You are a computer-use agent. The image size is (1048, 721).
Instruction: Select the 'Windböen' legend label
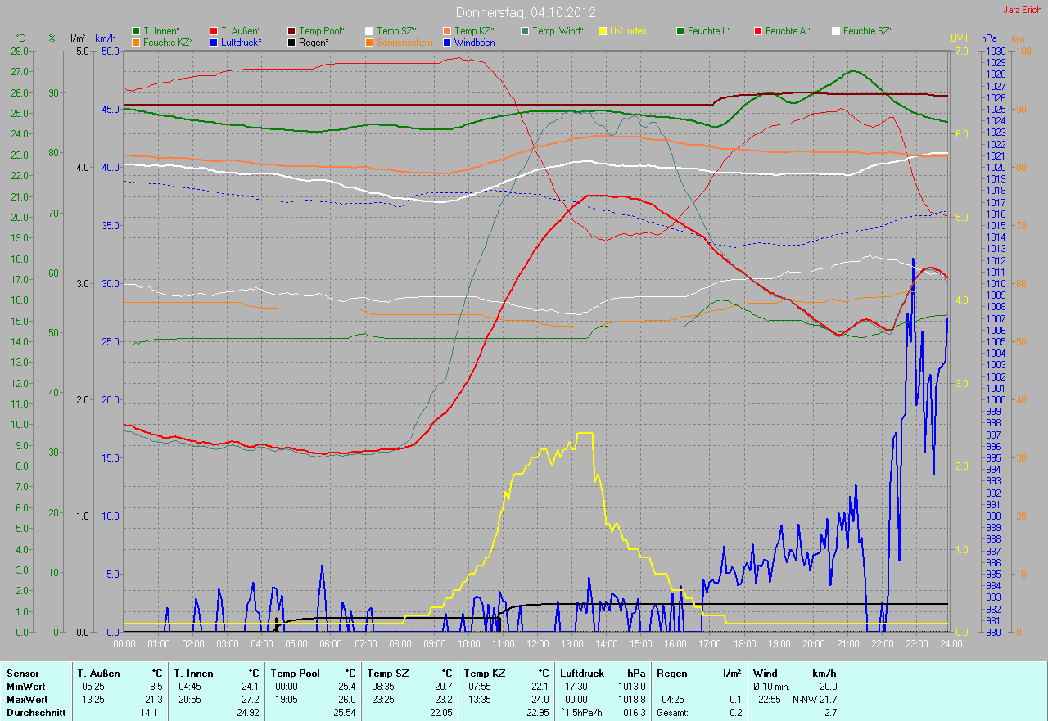click(475, 42)
